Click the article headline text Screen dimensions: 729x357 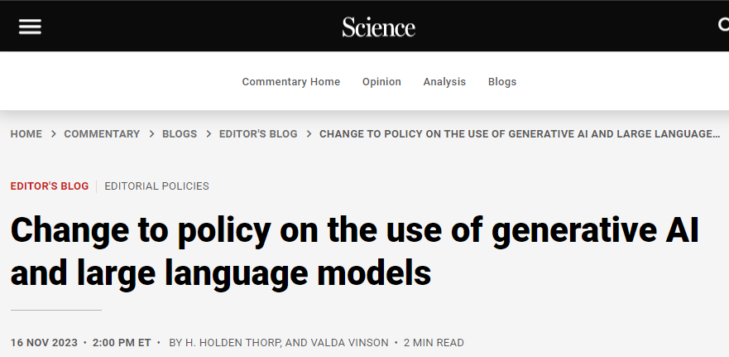pos(355,251)
